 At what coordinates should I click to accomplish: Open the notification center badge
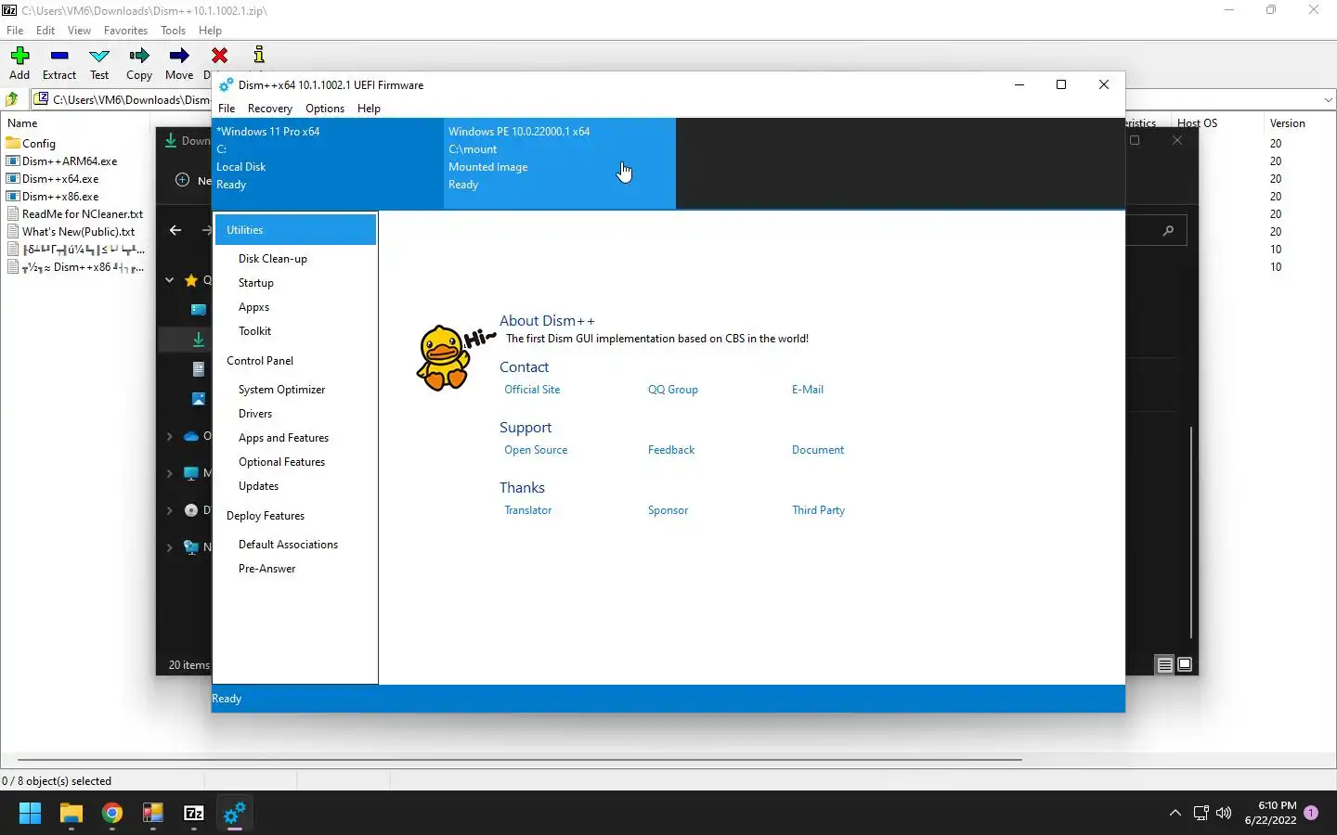coord(1311,813)
